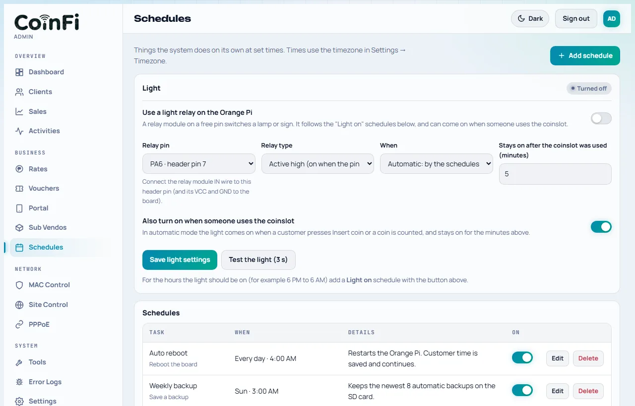Click the Settings gear icon
Image resolution: width=635 pixels, height=406 pixels.
(x=19, y=402)
